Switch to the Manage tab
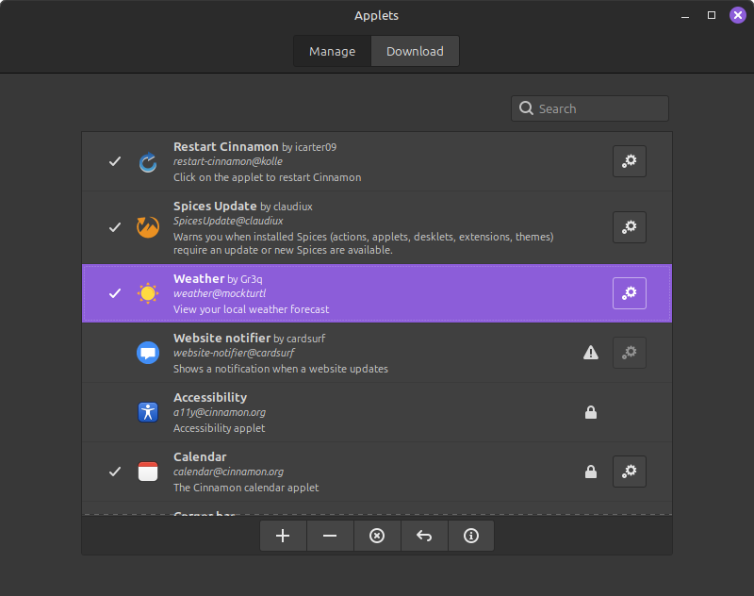 [332, 51]
